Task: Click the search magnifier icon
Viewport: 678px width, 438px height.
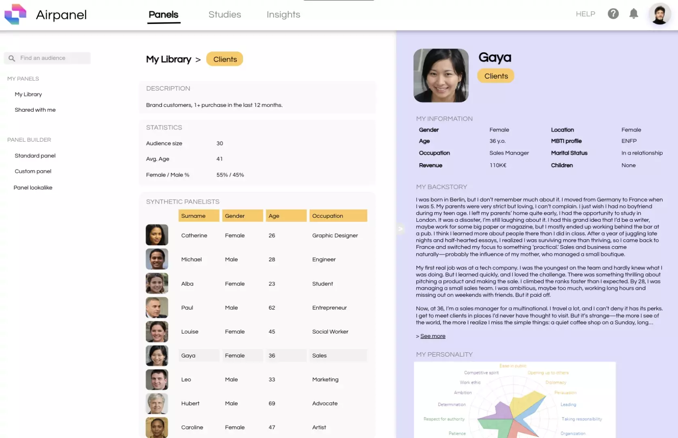Action: [x=12, y=58]
